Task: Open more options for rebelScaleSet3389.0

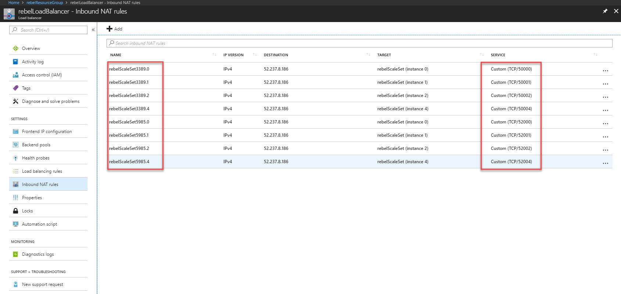Action: pos(605,70)
